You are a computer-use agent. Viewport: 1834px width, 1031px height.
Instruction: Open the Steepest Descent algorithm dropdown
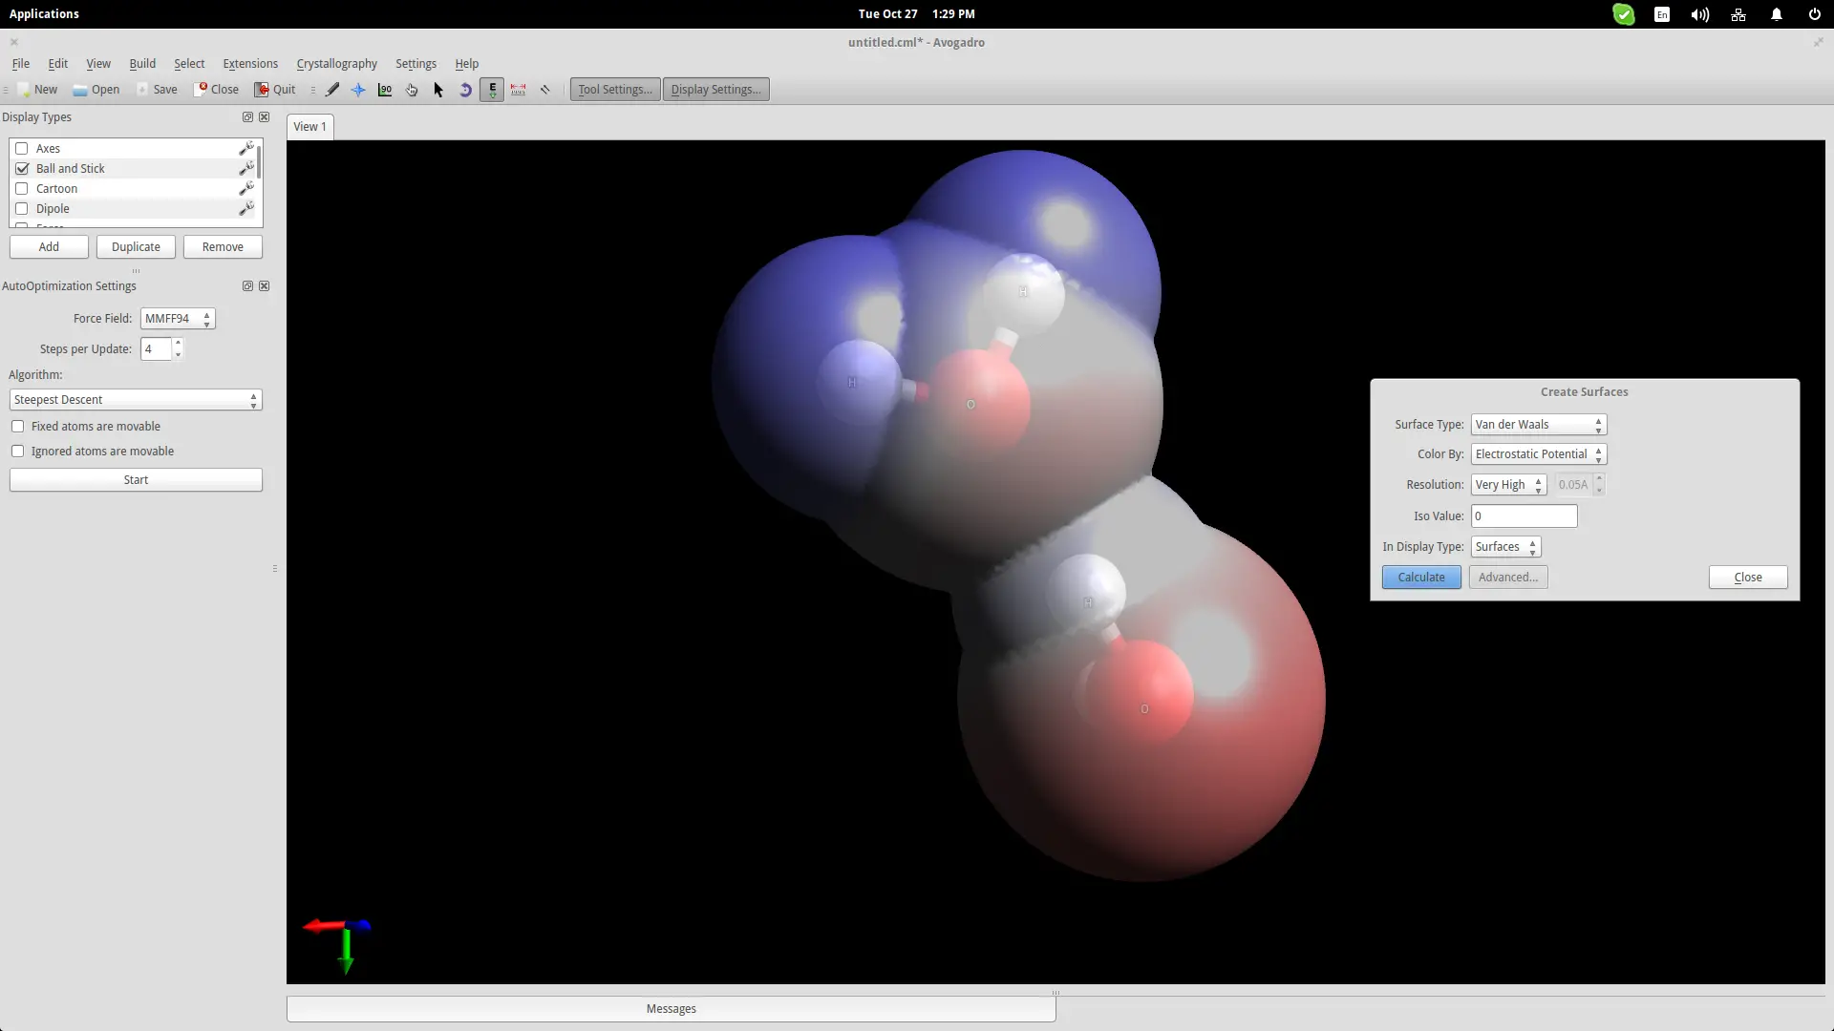click(x=136, y=400)
